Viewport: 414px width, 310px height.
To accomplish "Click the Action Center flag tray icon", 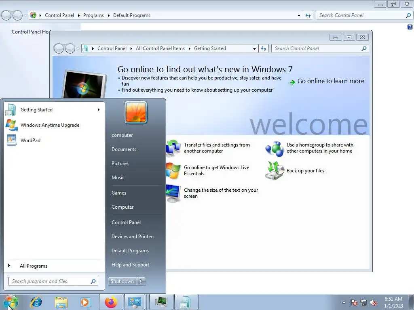I will (x=354, y=302).
